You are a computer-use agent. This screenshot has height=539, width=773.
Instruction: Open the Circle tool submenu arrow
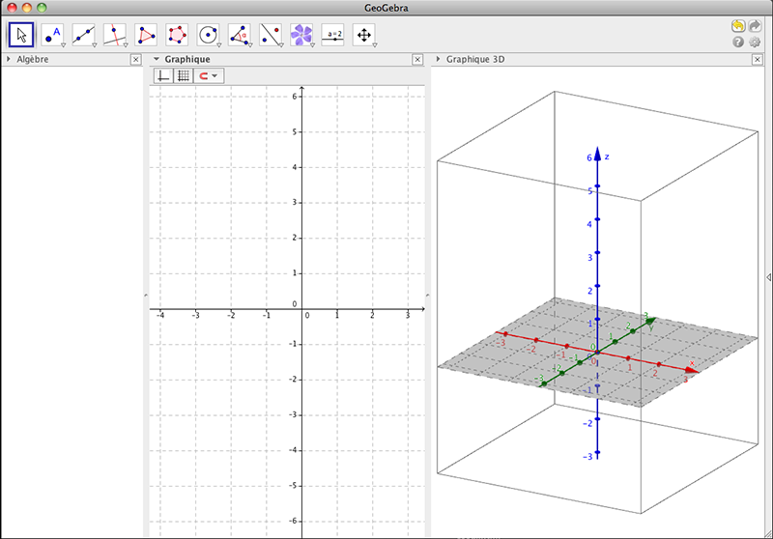point(219,44)
